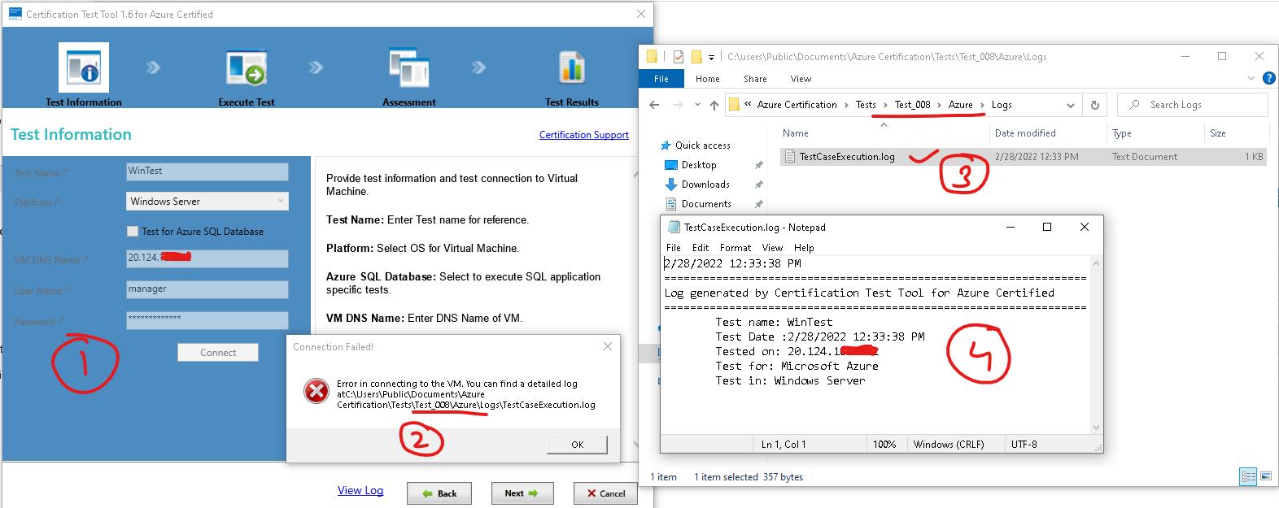Click Tests in the breadcrumb path
This screenshot has height=508, width=1279.
pyautogui.click(x=866, y=105)
